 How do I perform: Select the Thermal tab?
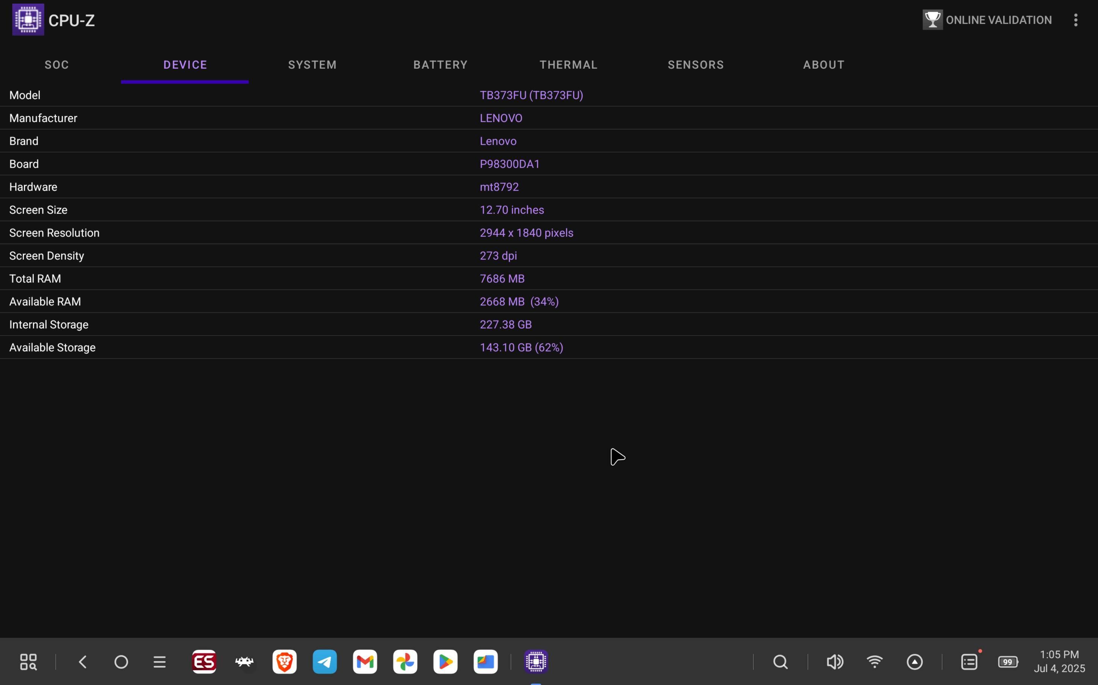pos(568,65)
